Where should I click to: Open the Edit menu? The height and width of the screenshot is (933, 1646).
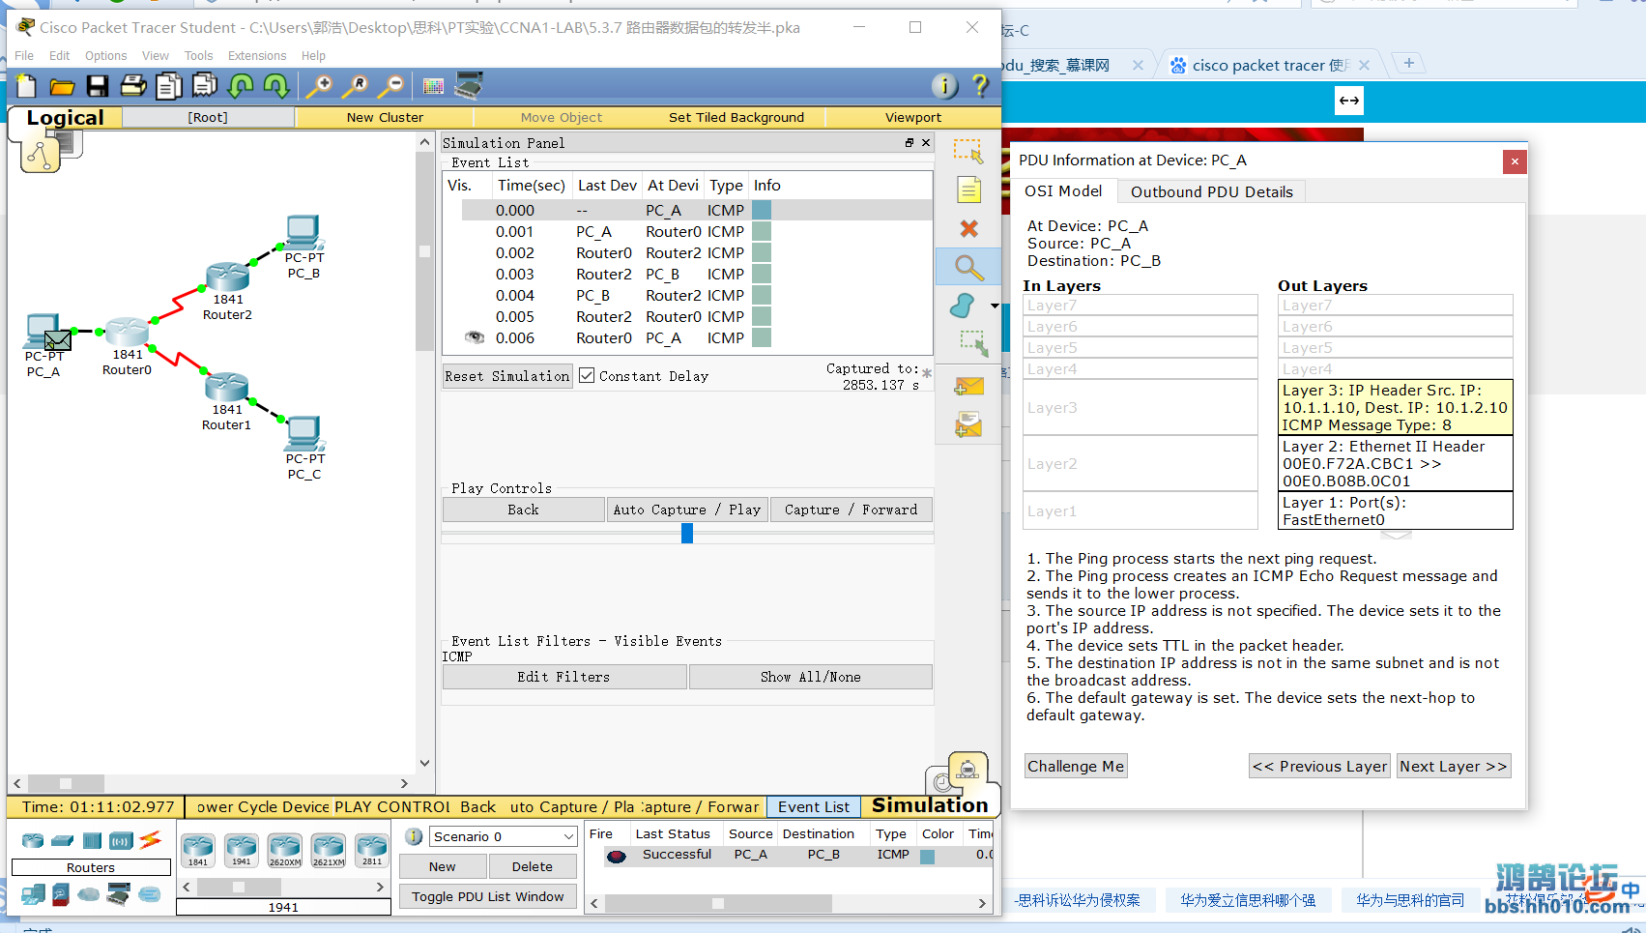[x=60, y=56]
